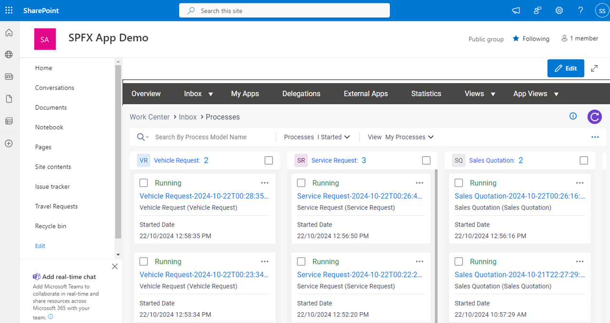Image resolution: width=610 pixels, height=323 pixels.
Task: Open the Statistics menu item
Action: click(x=426, y=94)
